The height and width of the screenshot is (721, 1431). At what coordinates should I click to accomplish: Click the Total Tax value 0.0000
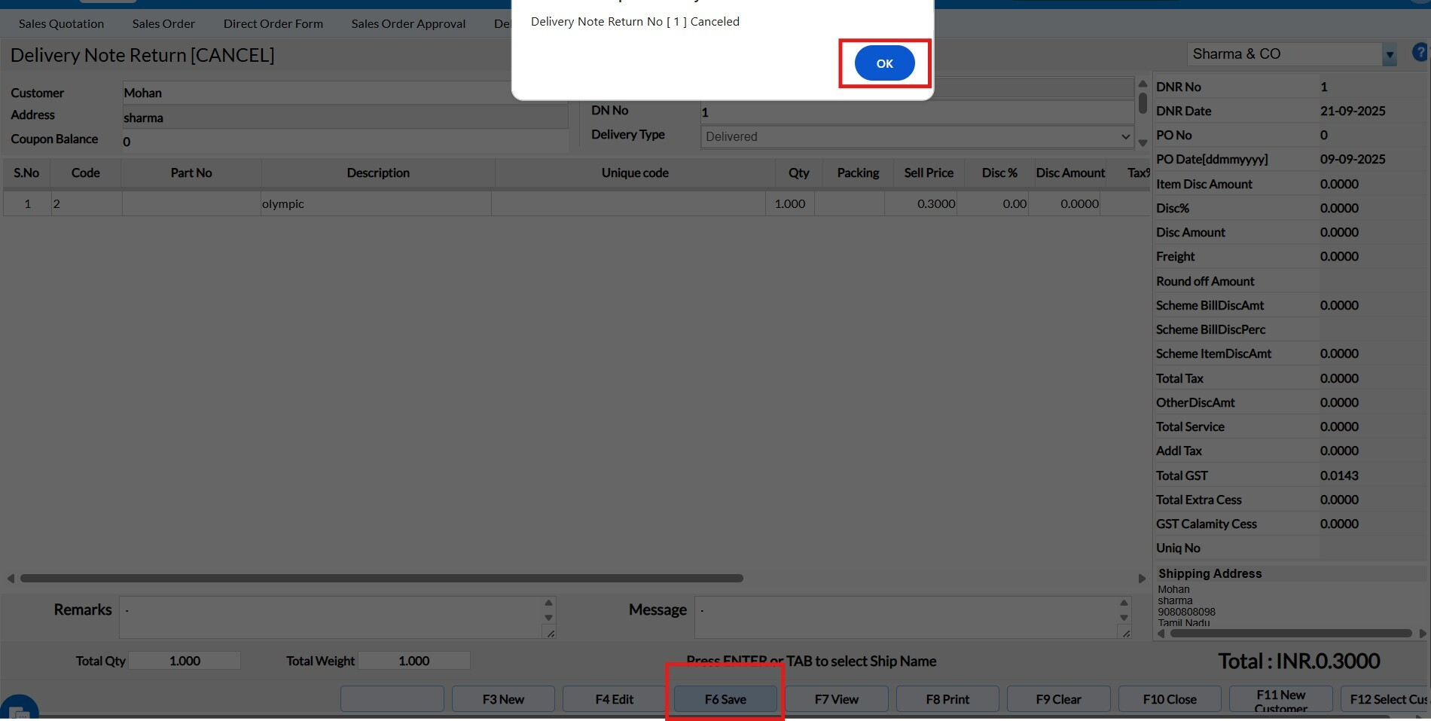(x=1339, y=378)
